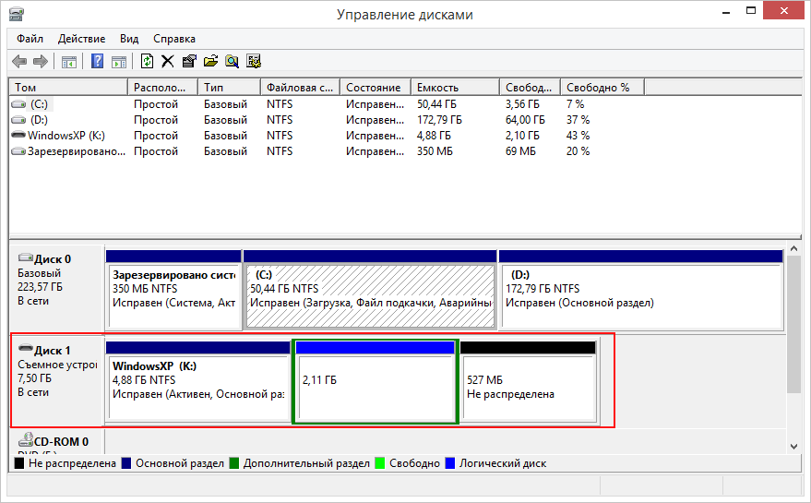Viewport: 811px width, 503px height.
Task: Select the 527 МБ unallocated space block
Action: 528,386
